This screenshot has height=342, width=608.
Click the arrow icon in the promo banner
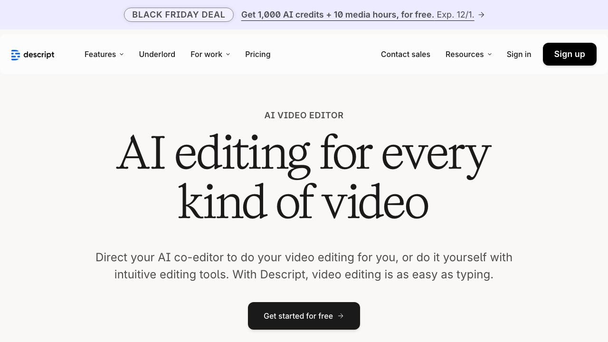[481, 15]
